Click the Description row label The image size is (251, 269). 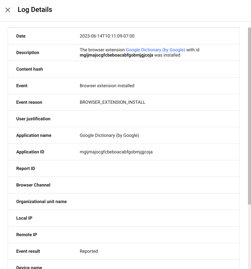click(x=28, y=52)
